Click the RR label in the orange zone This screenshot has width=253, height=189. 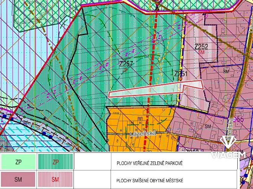141,119
